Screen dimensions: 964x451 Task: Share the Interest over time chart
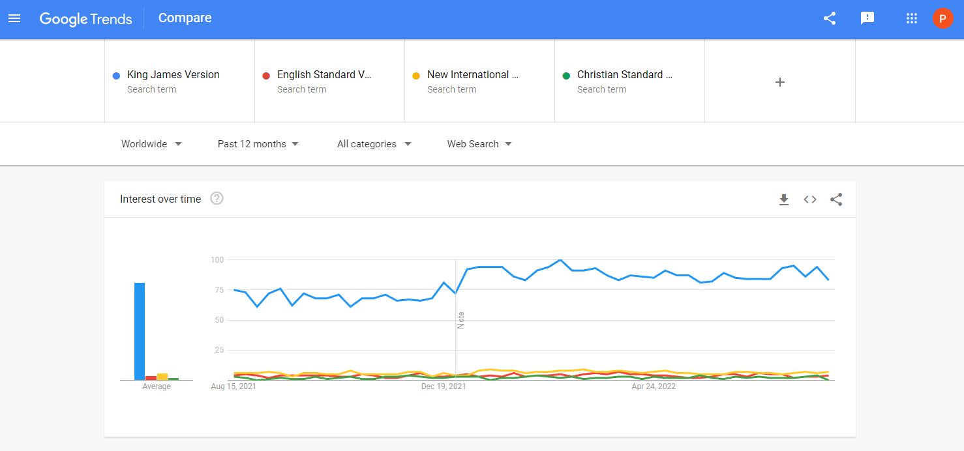[x=836, y=199]
